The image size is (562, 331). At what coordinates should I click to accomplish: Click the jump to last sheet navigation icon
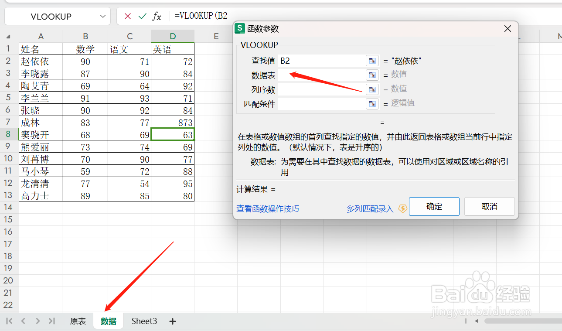(x=52, y=321)
